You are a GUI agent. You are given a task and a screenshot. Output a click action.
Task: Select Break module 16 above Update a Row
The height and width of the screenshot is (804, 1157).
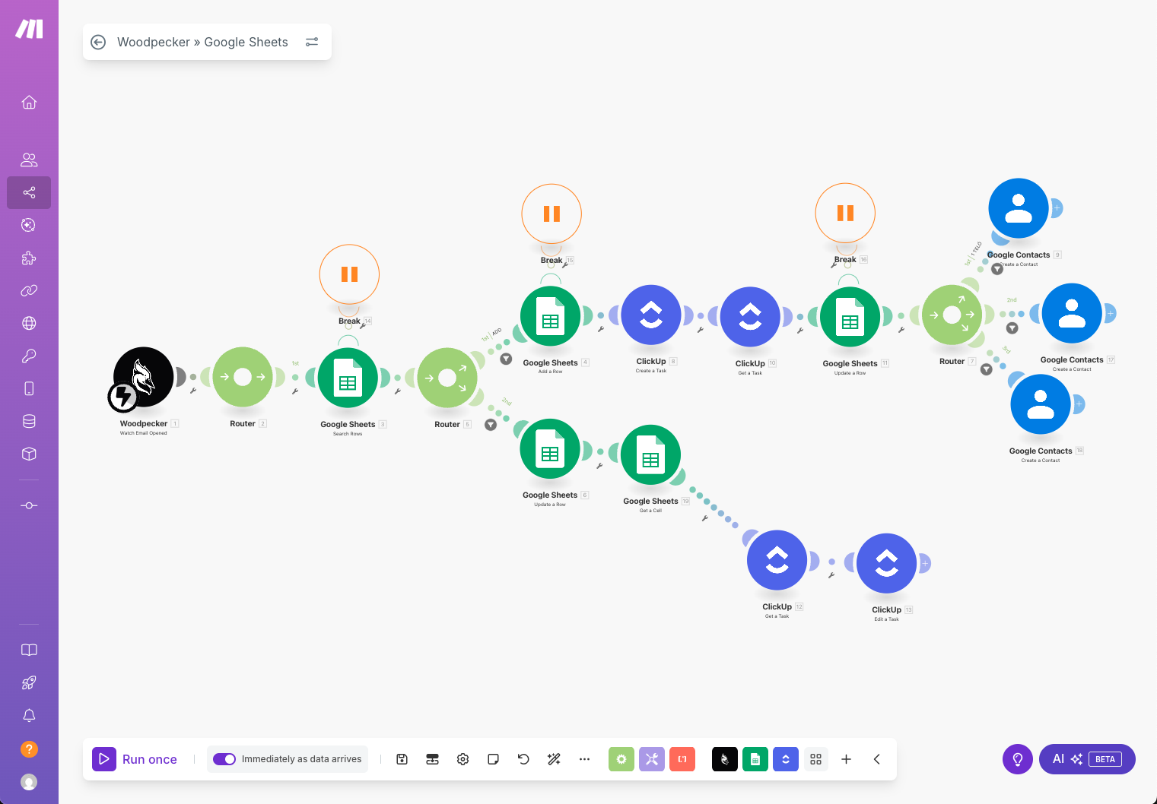tap(845, 214)
